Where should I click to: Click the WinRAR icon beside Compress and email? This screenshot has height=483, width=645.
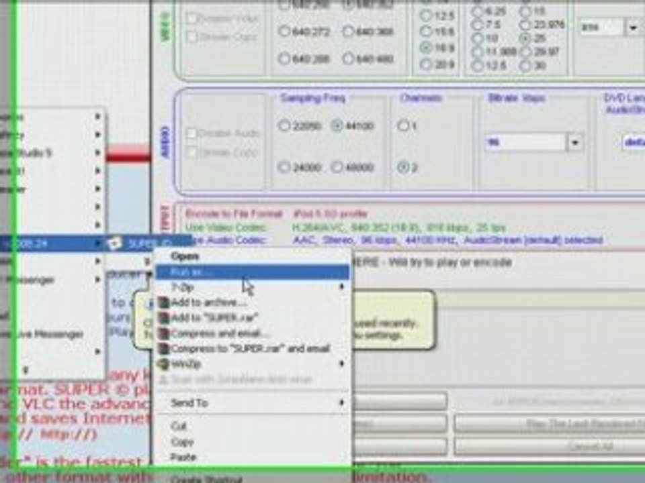click(164, 333)
